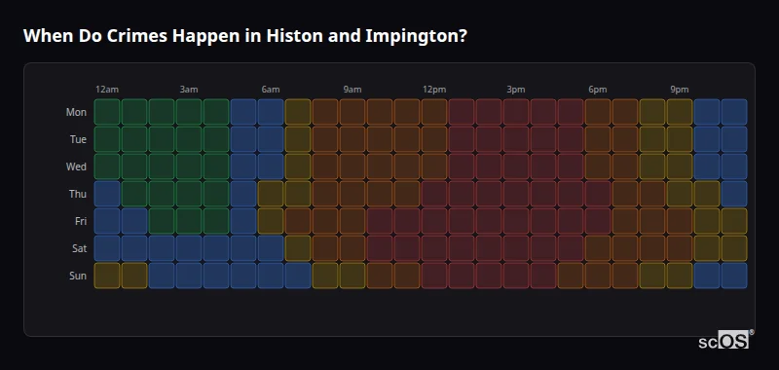
Task: Select the Sunday 12pm red cell
Action: (434, 276)
